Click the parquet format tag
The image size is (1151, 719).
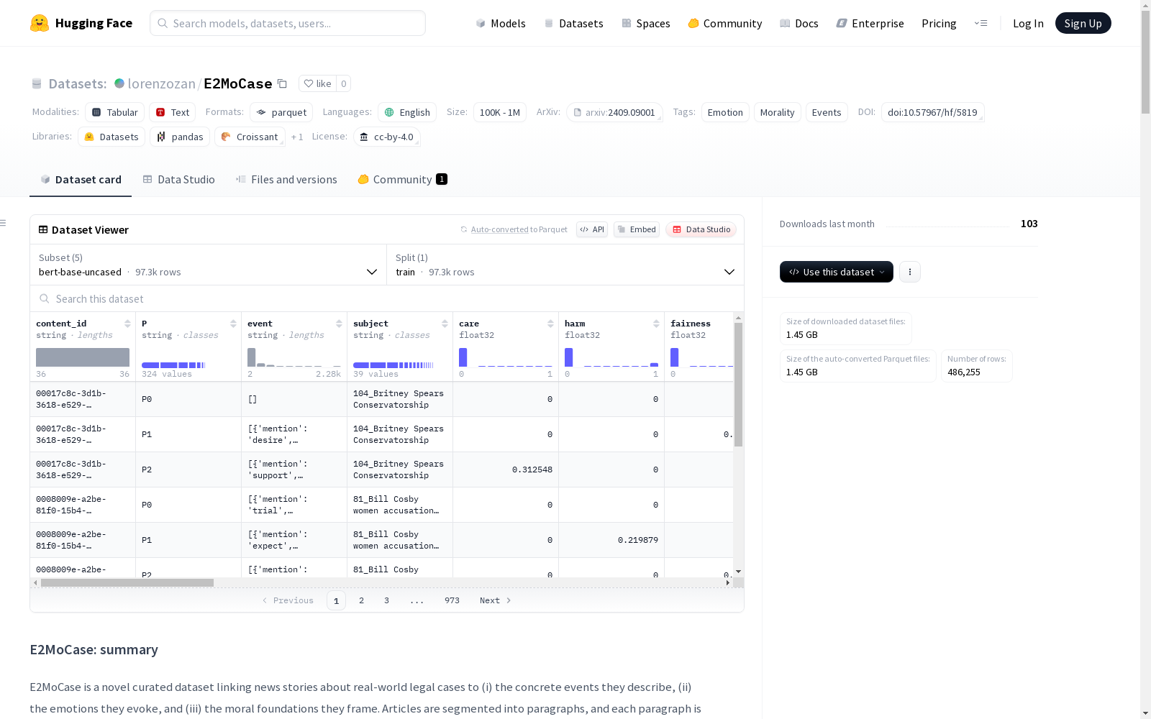281,112
